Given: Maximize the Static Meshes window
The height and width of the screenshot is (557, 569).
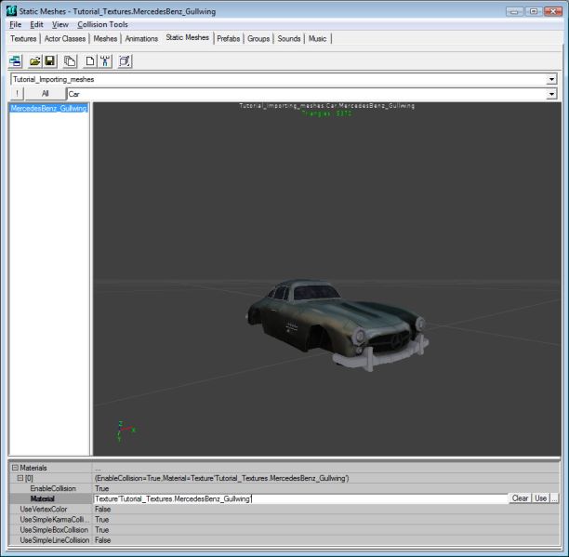Looking at the screenshot, I should click(x=534, y=11).
